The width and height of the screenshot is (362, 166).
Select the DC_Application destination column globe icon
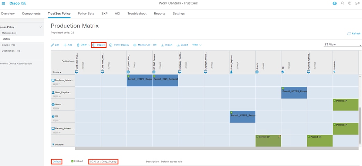coord(128,72)
